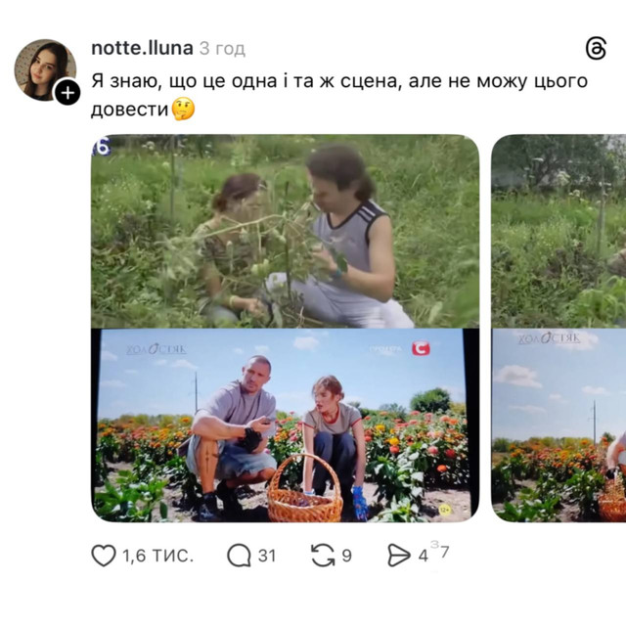This screenshot has height=626, width=626.
Task: View the 1,6 тис. likes count
Action: pyautogui.click(x=158, y=556)
